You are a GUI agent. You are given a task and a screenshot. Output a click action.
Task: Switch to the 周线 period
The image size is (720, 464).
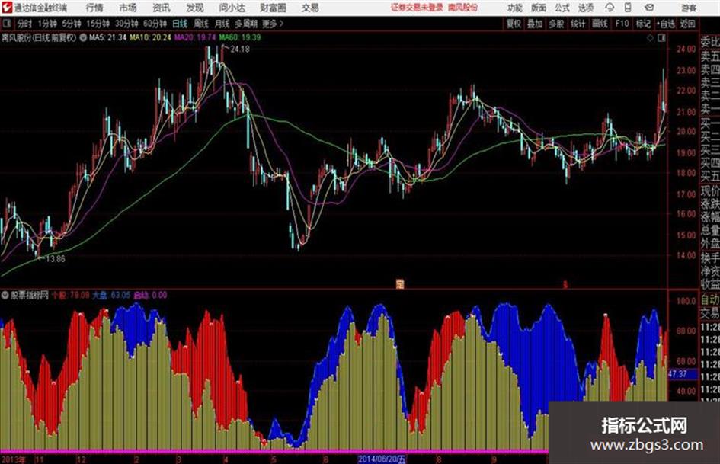coord(201,24)
